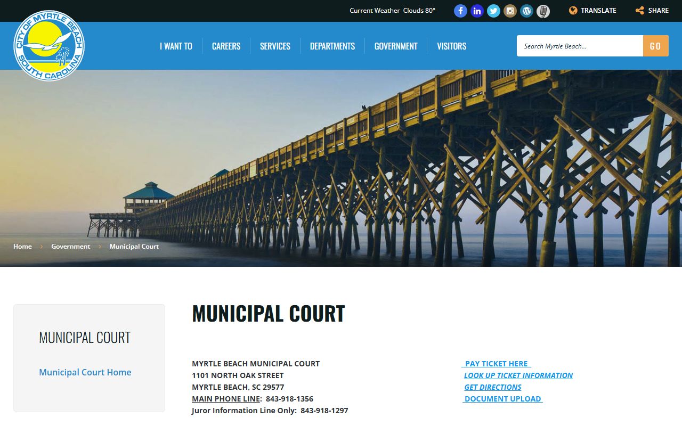
Task: Go to Government breadcrumb
Action: point(70,247)
